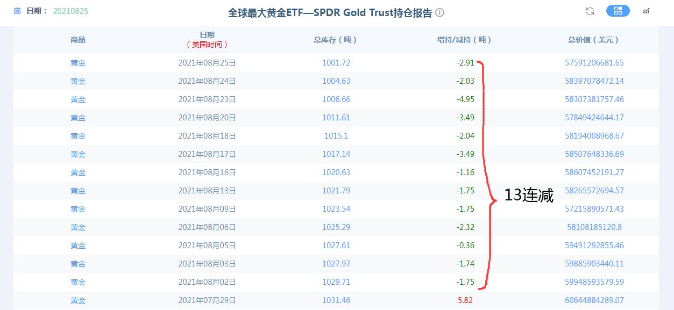Click inventory value 1006.66
The image size is (674, 310).
[x=336, y=99]
